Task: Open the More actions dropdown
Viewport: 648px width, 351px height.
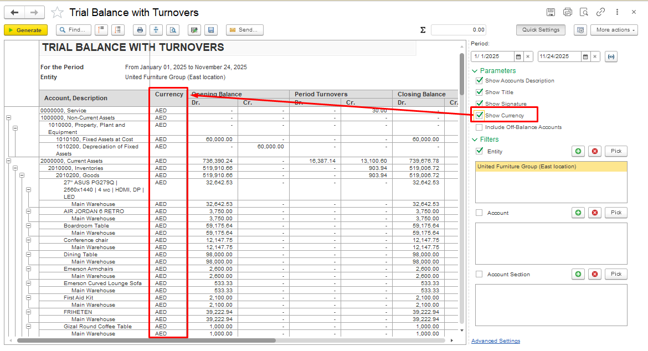Action: 614,30
